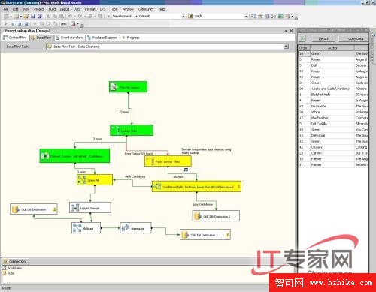376x292 pixels.
Task: Click the Save All toolbar icon
Action: click(x=40, y=16)
